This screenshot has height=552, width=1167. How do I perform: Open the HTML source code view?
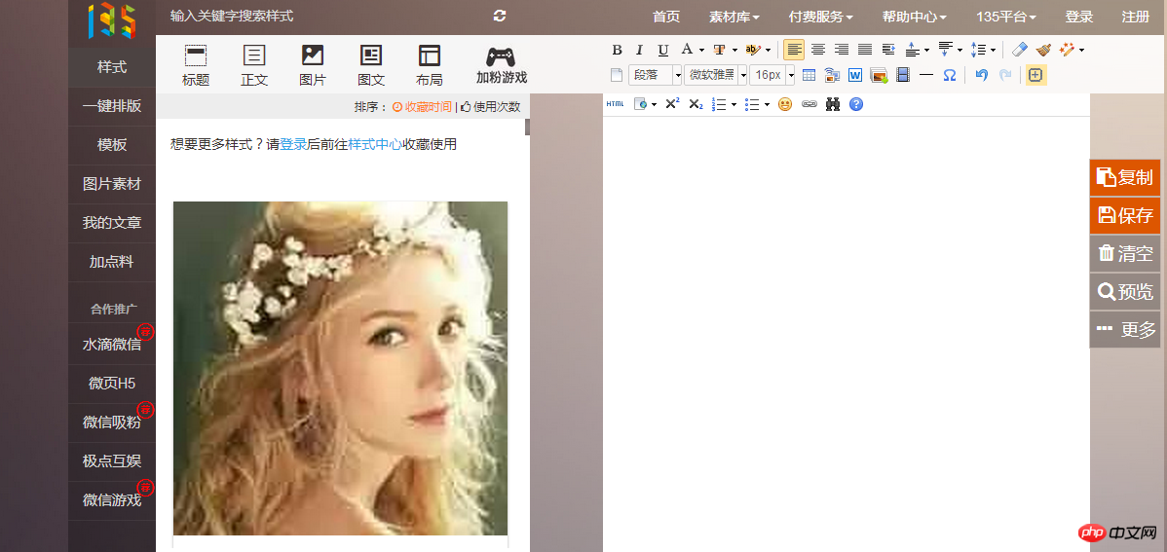615,104
